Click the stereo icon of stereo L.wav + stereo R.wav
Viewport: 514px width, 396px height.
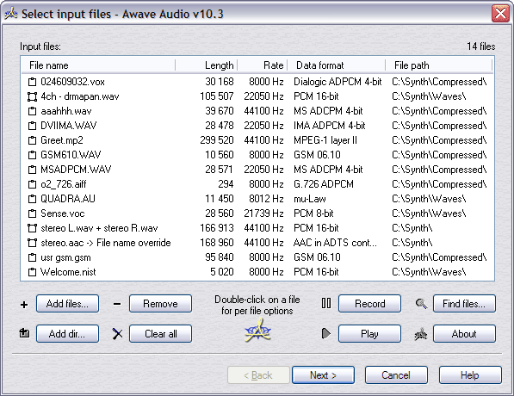tap(32, 228)
